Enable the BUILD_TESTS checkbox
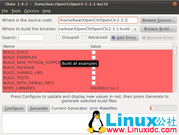Screen dimensions: 179x135 (x=94, y=78)
